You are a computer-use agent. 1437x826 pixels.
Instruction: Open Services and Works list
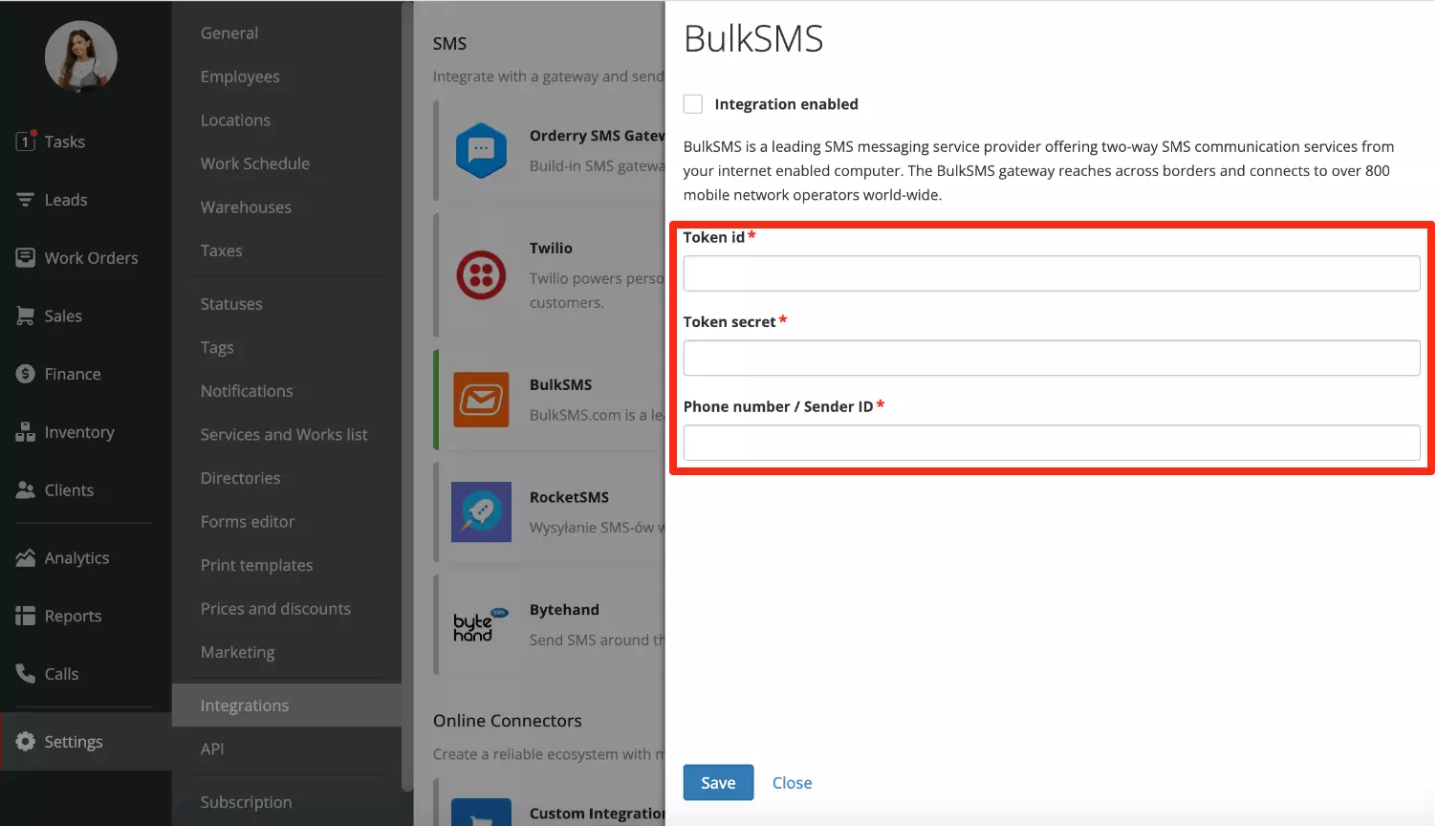coord(284,435)
